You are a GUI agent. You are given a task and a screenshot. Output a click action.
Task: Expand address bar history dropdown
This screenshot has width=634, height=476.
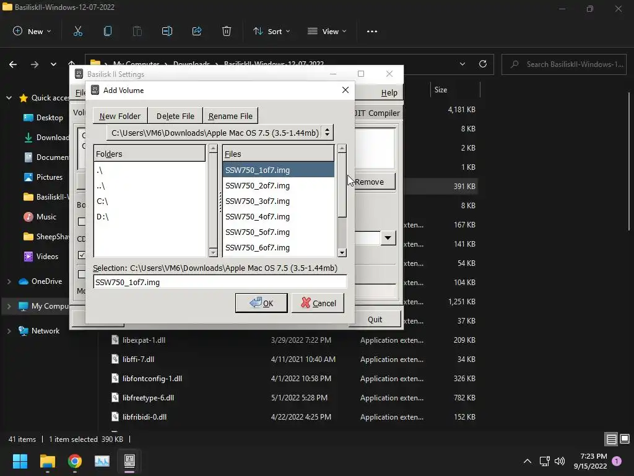click(462, 64)
